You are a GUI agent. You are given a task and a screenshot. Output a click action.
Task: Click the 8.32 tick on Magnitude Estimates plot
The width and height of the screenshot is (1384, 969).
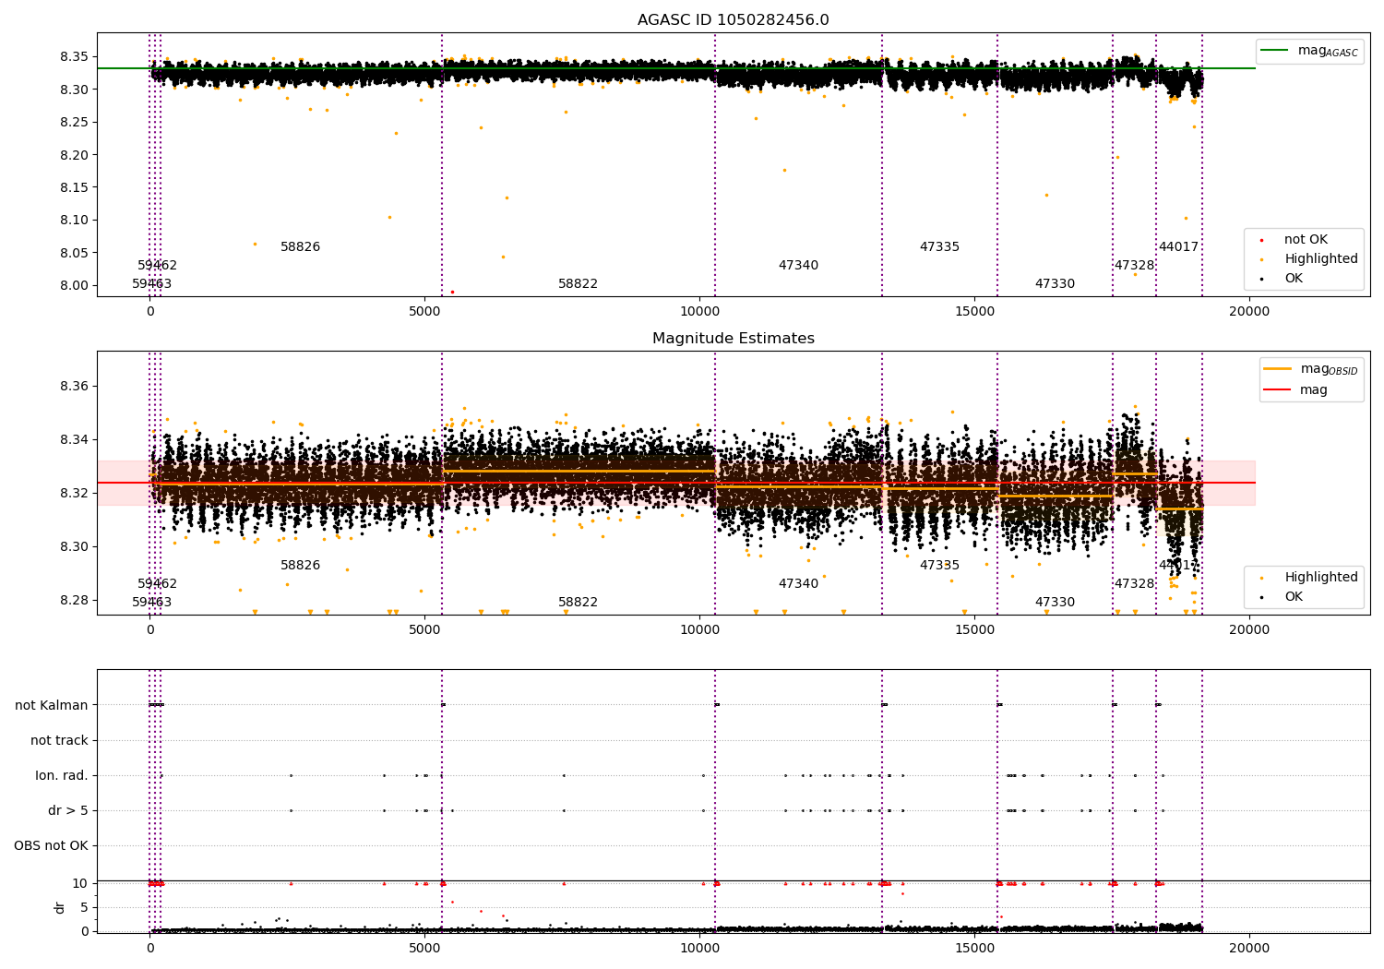(x=74, y=493)
